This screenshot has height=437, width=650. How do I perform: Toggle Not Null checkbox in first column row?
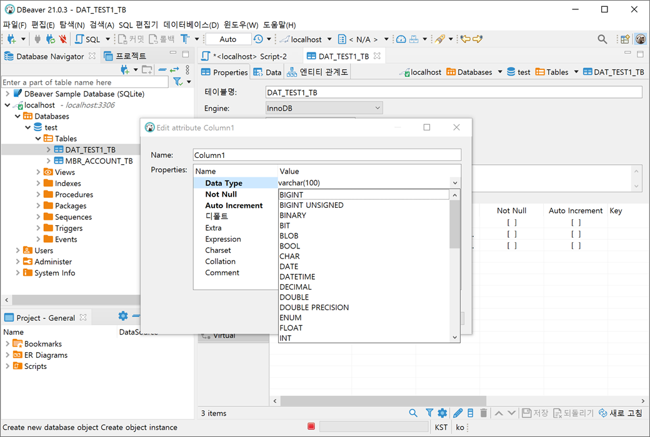coord(512,222)
